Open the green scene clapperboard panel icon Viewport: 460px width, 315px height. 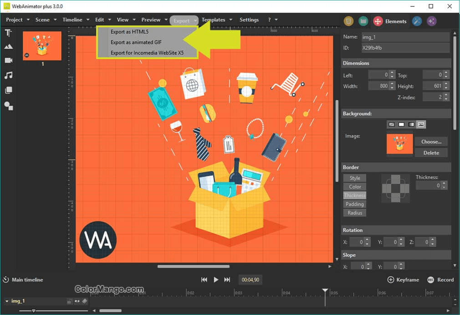pos(363,21)
